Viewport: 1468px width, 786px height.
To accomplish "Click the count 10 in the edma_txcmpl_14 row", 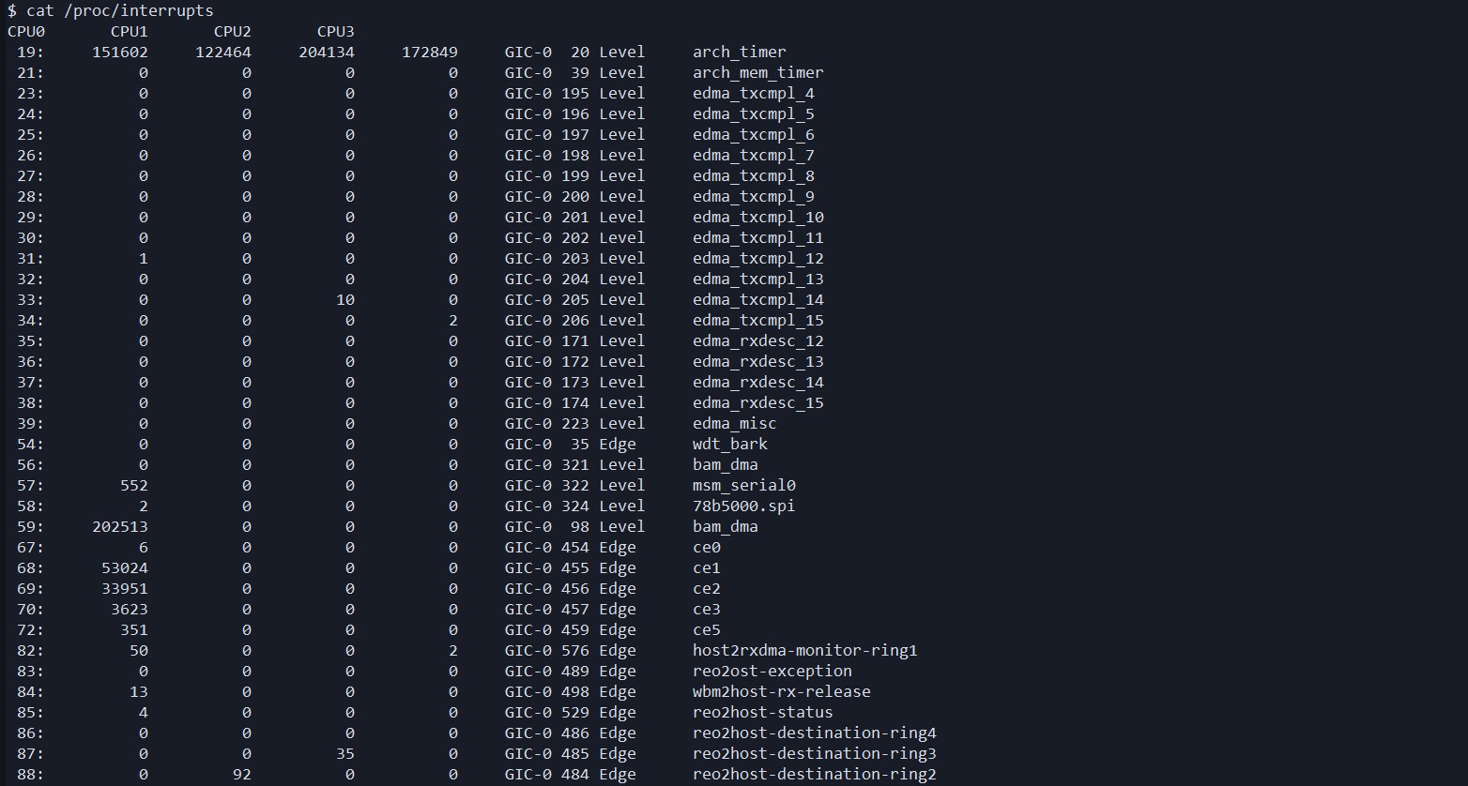I will (345, 300).
